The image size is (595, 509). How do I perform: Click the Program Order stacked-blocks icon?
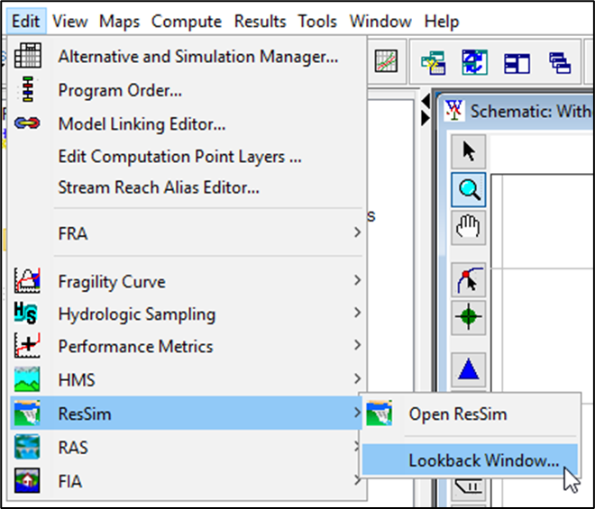27,89
